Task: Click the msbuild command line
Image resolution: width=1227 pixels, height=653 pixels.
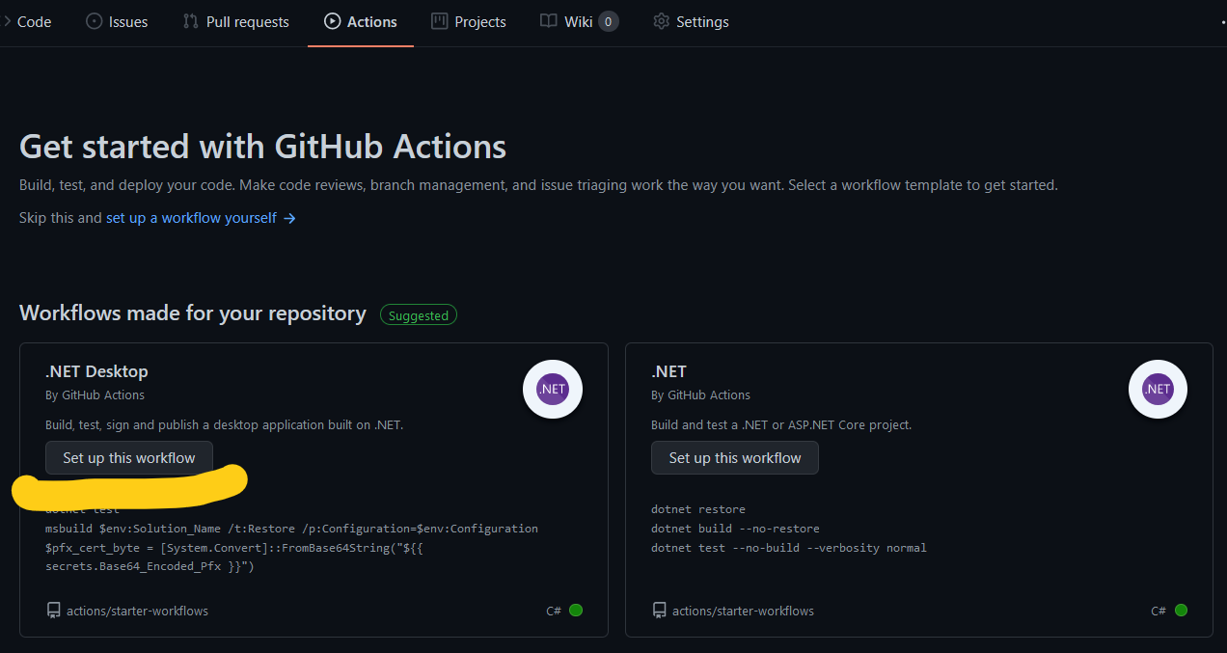Action: point(291,529)
